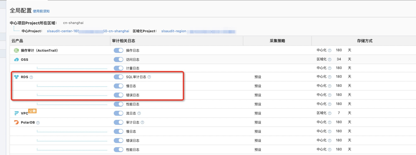Screen dimensions: 416x155
Task: Toggle ActionTrail 操作日志 switch
Action: pos(118,50)
